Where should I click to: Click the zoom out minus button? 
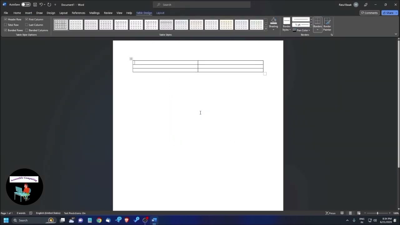[365, 213]
